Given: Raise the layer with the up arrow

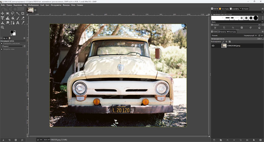Looking at the screenshot, I should 227,140.
